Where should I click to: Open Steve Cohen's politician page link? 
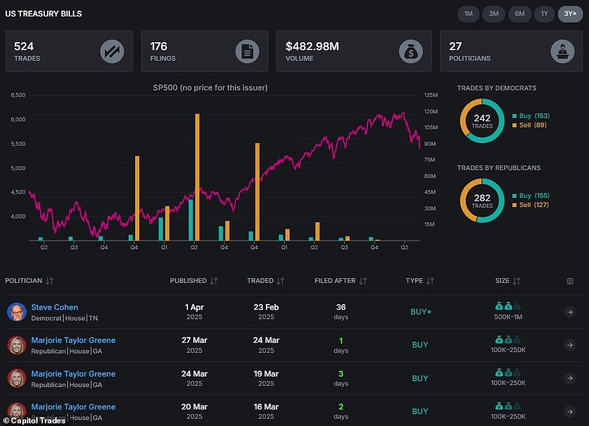tap(55, 307)
